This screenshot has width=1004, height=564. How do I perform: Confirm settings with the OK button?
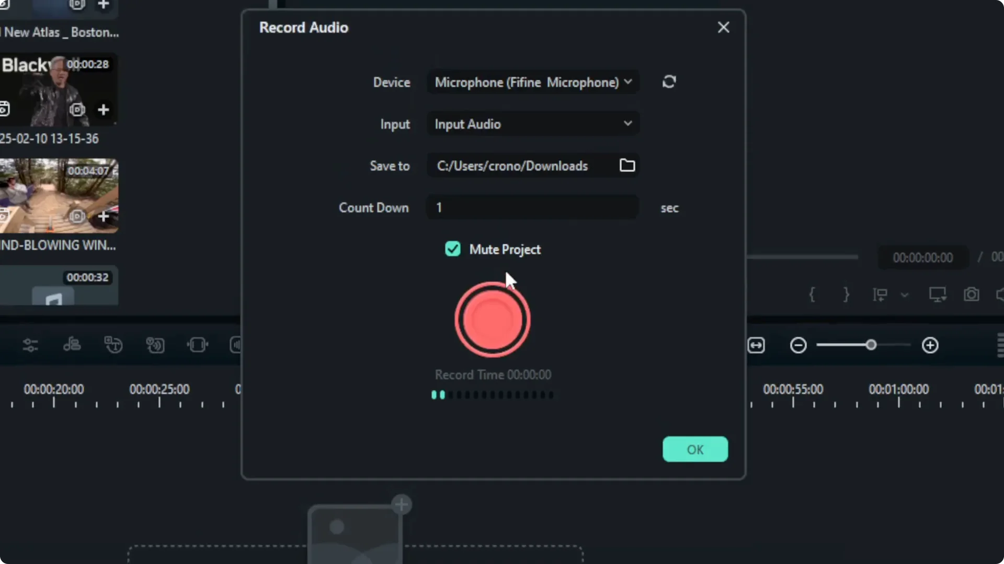pos(695,449)
